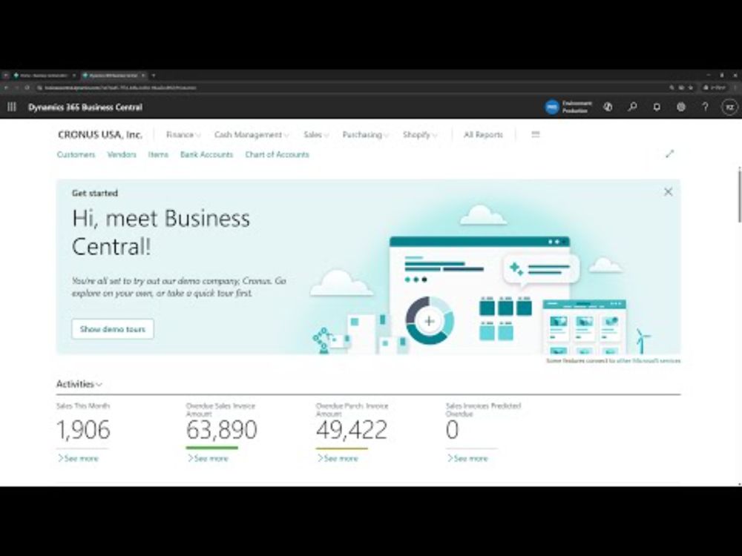Expand the Purchasing menu
The width and height of the screenshot is (742, 556).
(365, 135)
